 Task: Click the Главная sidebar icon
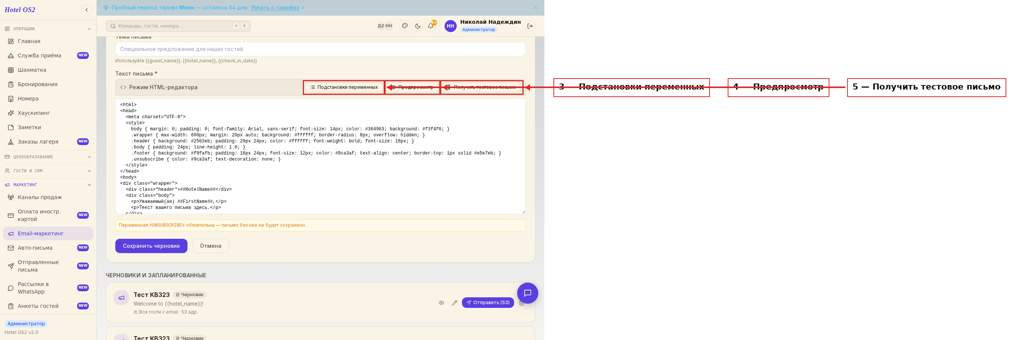point(11,42)
